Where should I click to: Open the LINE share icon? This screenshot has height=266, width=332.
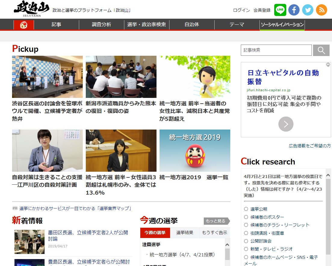280,10
